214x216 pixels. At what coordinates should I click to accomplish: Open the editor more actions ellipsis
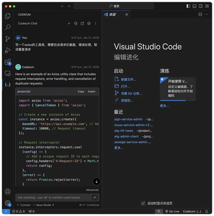point(206,14)
